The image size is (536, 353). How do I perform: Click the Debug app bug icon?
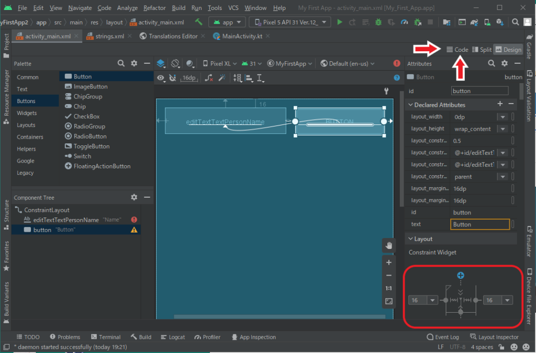(378, 22)
